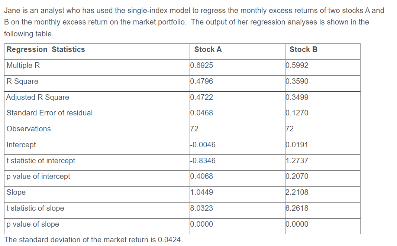Click the intro paragraph about Jane
This screenshot has height=246, width=397.
point(194,22)
